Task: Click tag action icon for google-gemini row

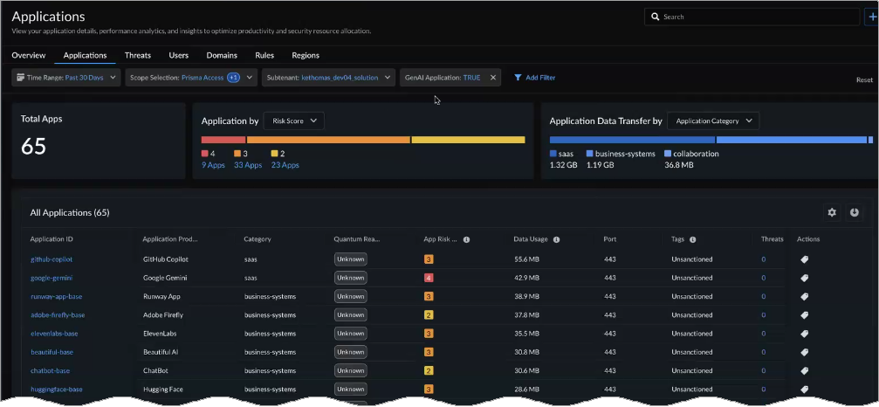Action: point(804,278)
